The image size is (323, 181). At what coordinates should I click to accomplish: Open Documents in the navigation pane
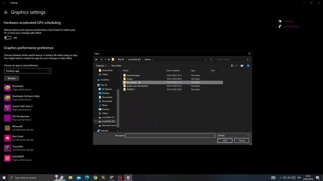[107, 97]
